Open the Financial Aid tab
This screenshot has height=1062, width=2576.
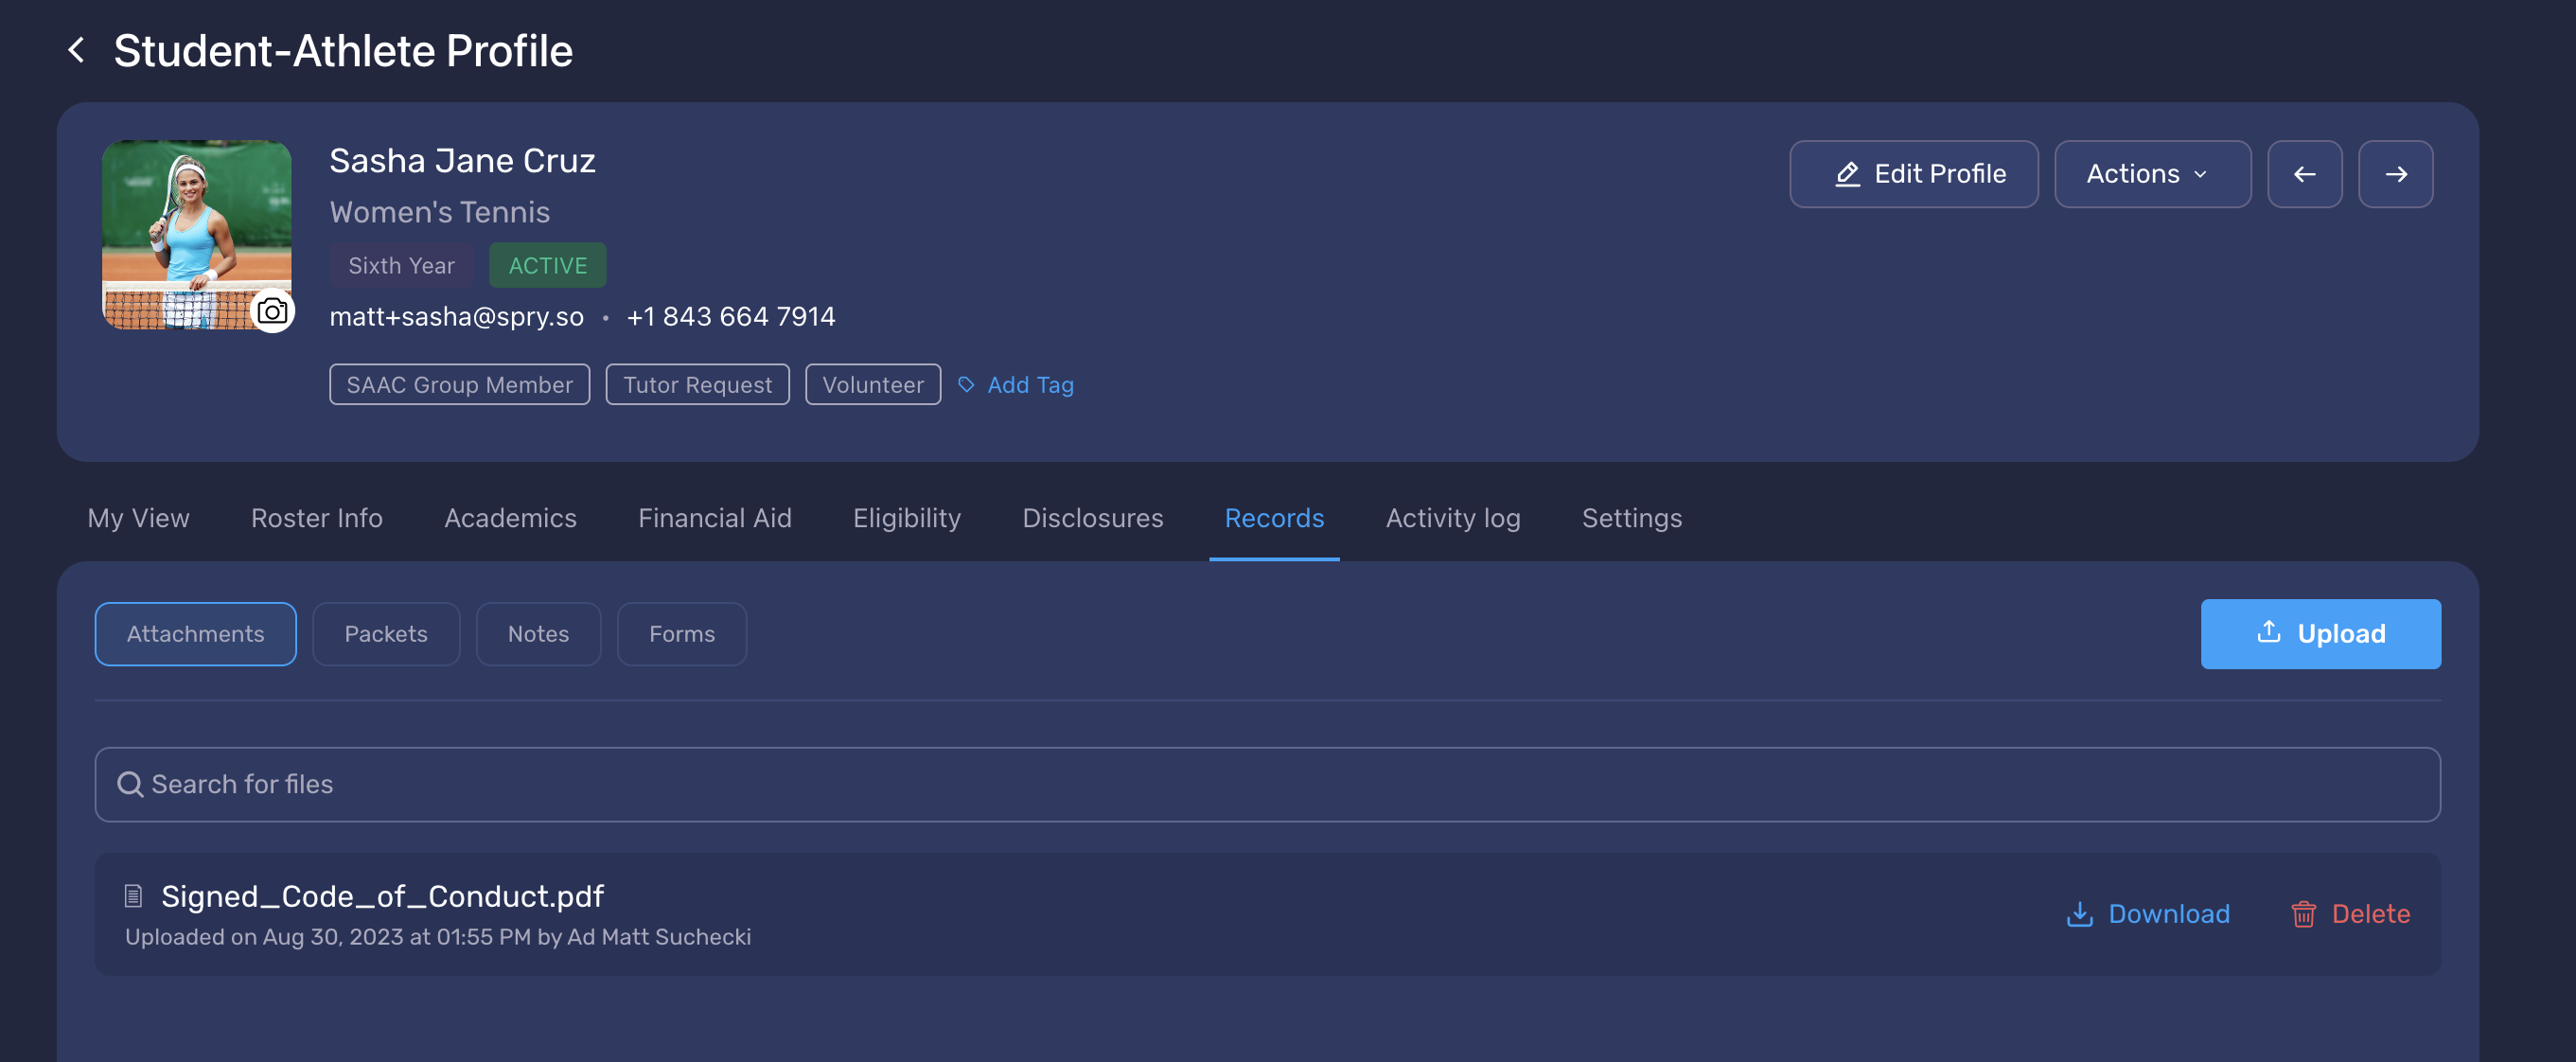[x=715, y=518]
